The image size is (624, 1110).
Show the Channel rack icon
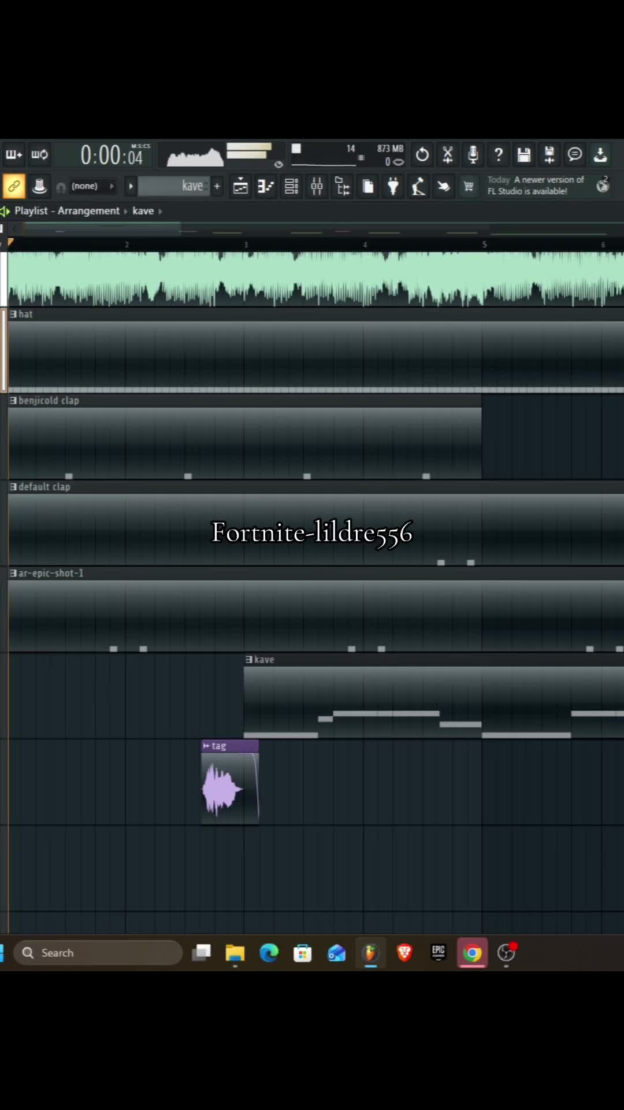pyautogui.click(x=291, y=186)
